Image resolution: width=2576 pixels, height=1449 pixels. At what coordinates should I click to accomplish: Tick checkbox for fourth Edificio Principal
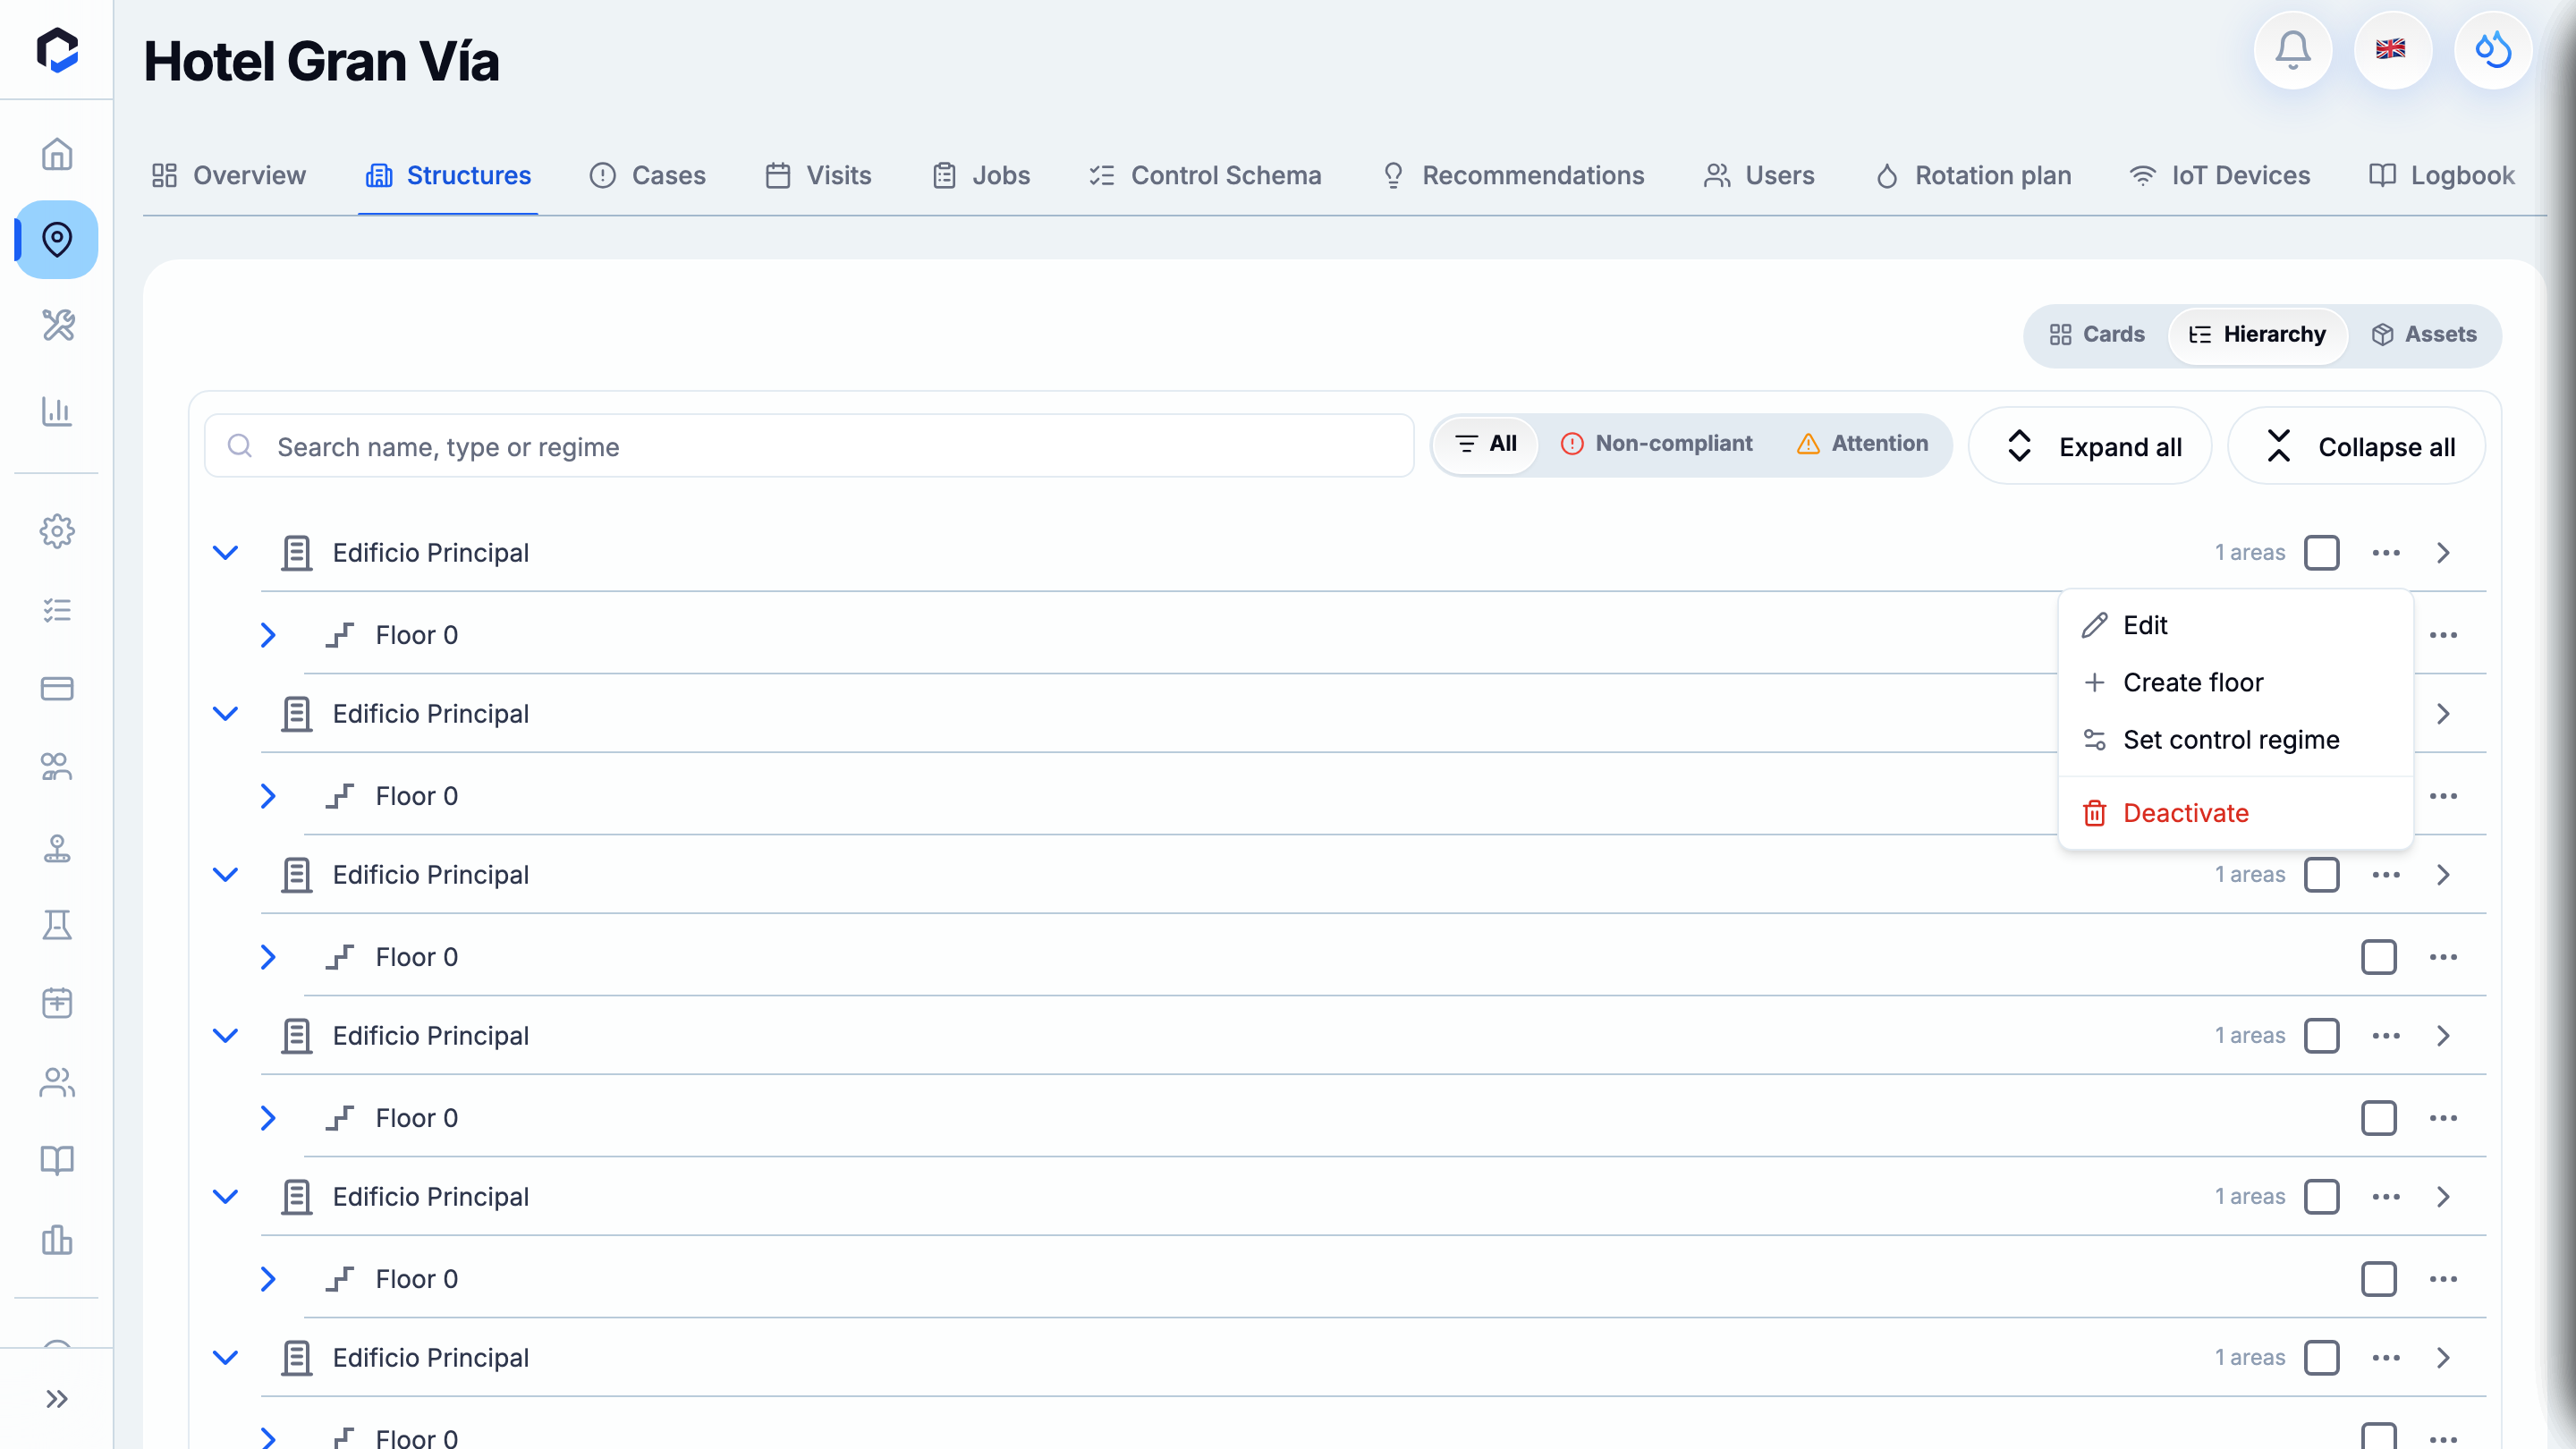coord(2321,1036)
